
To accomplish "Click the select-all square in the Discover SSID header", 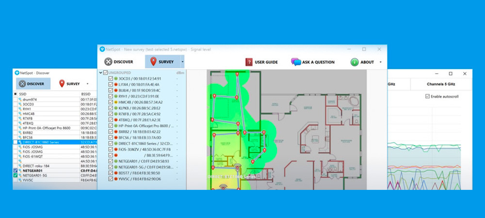I will pos(16,93).
